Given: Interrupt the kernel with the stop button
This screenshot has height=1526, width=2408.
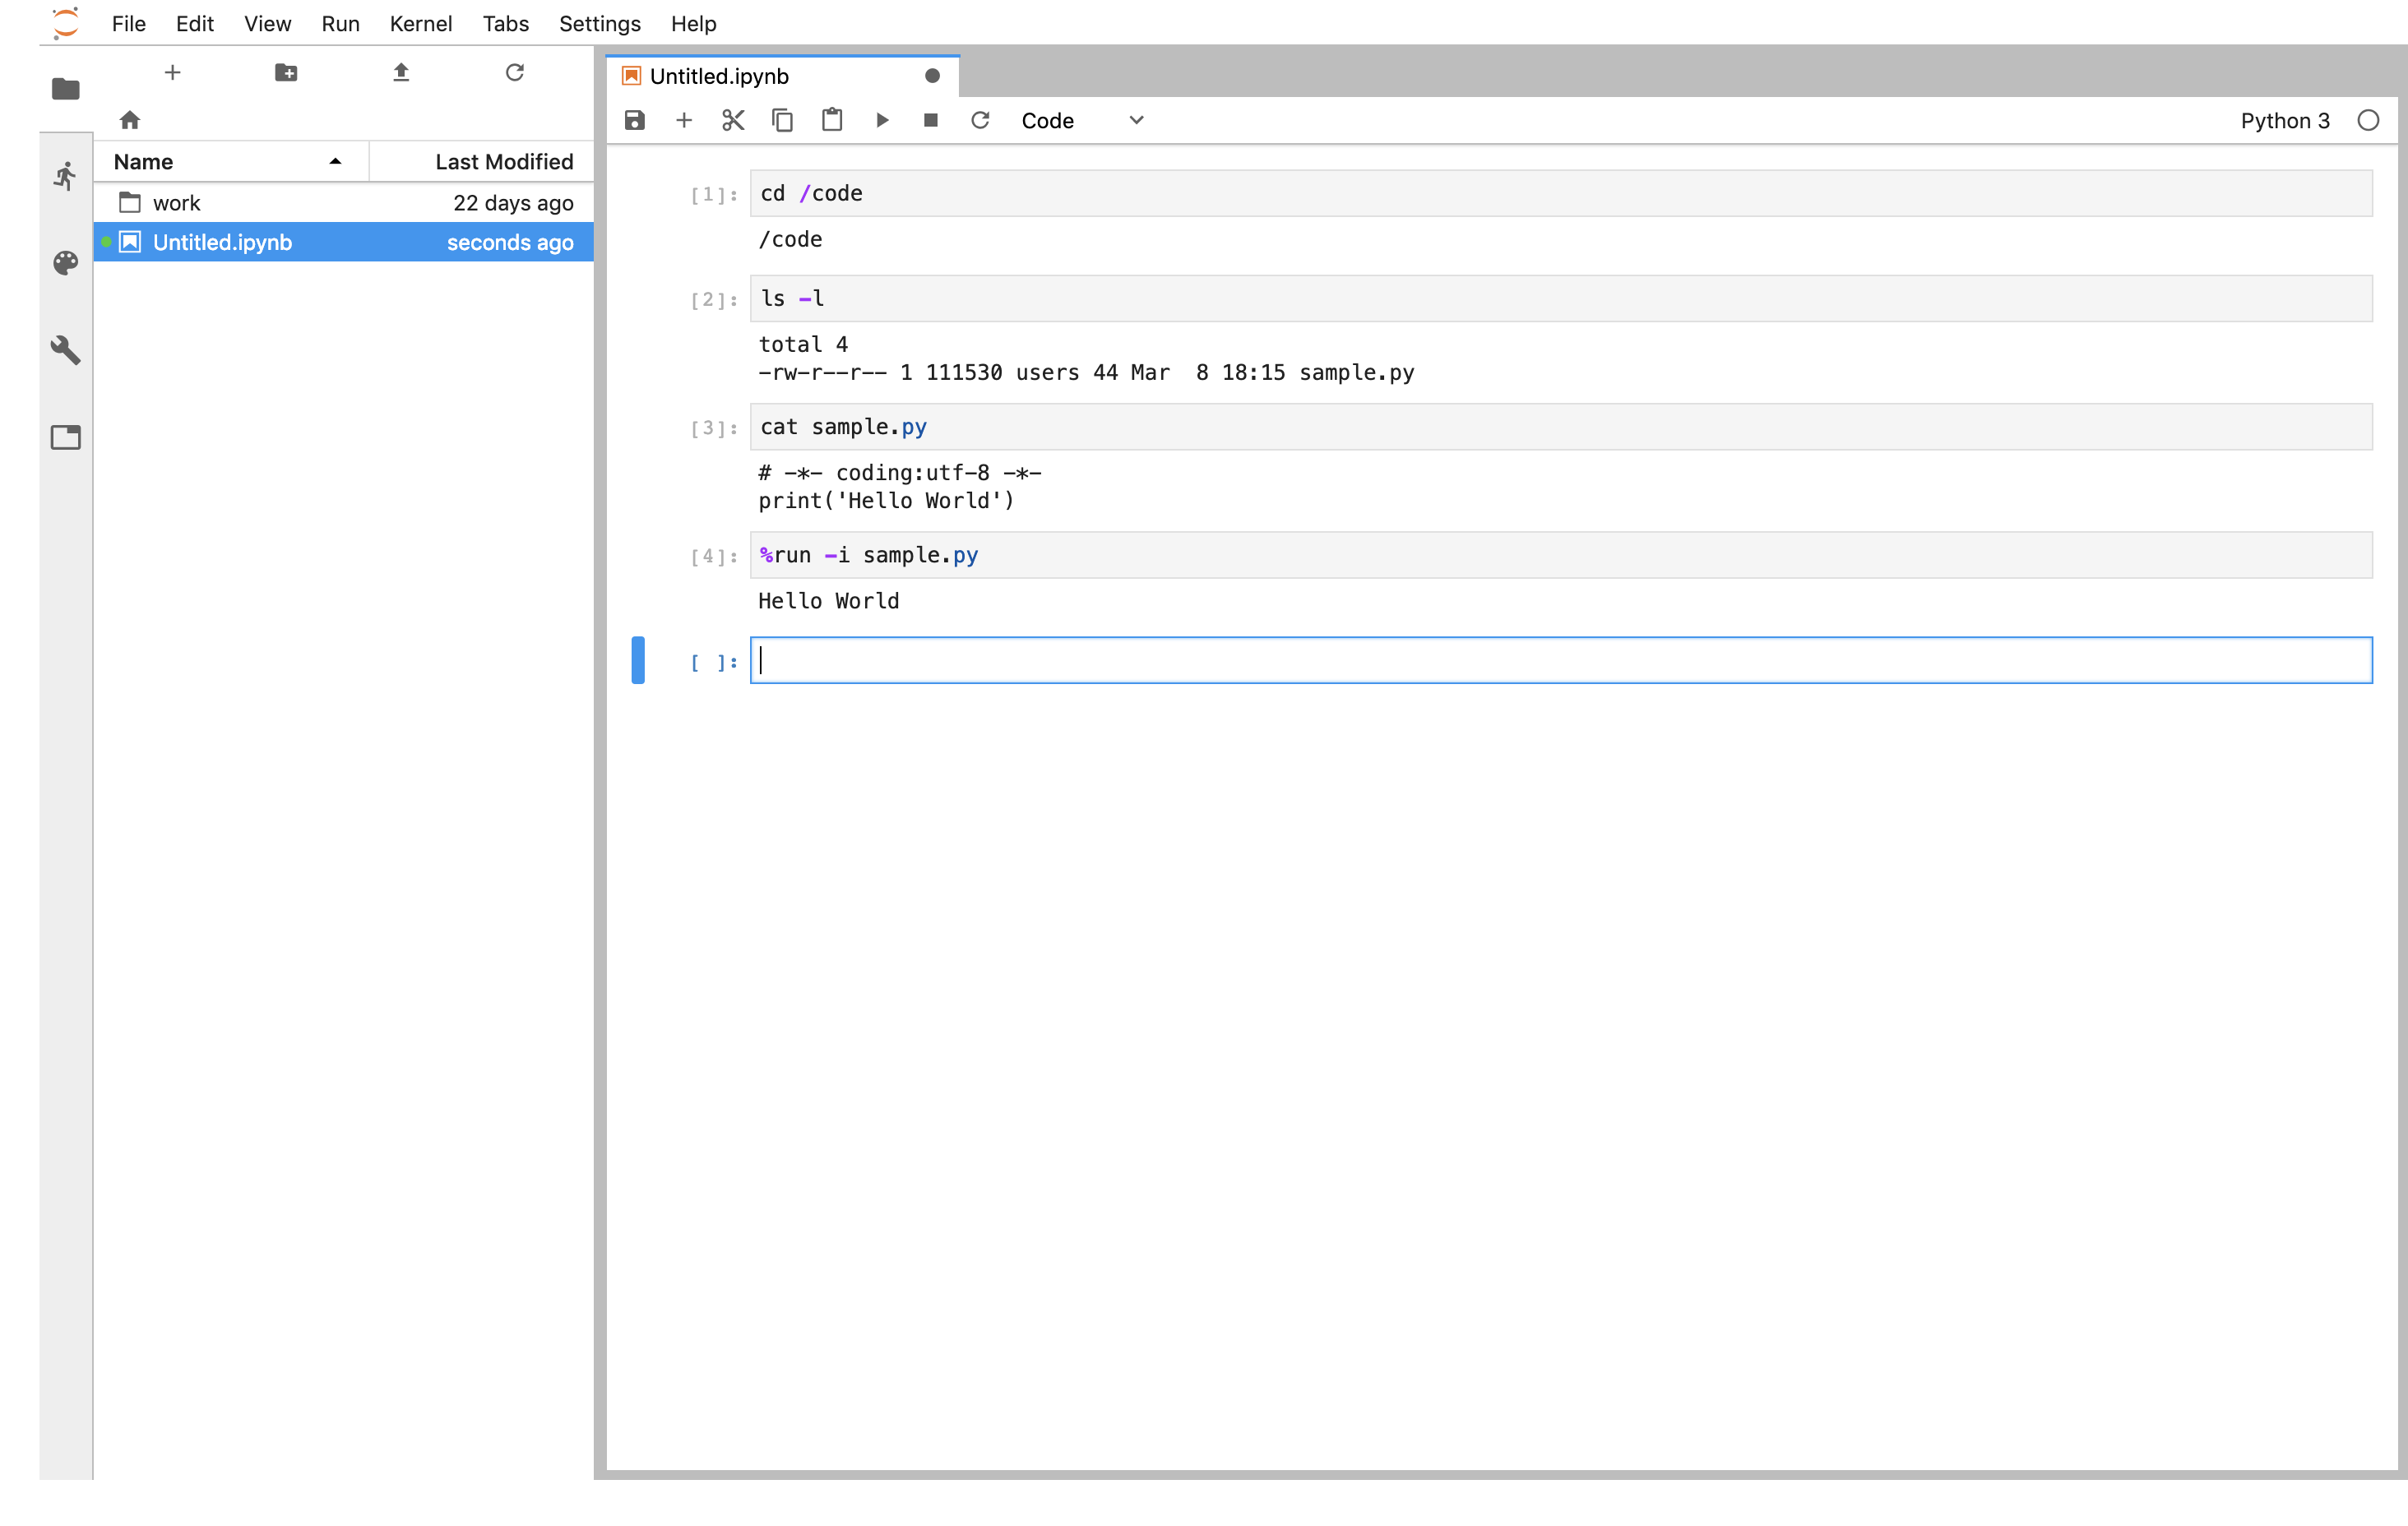Looking at the screenshot, I should click(930, 119).
